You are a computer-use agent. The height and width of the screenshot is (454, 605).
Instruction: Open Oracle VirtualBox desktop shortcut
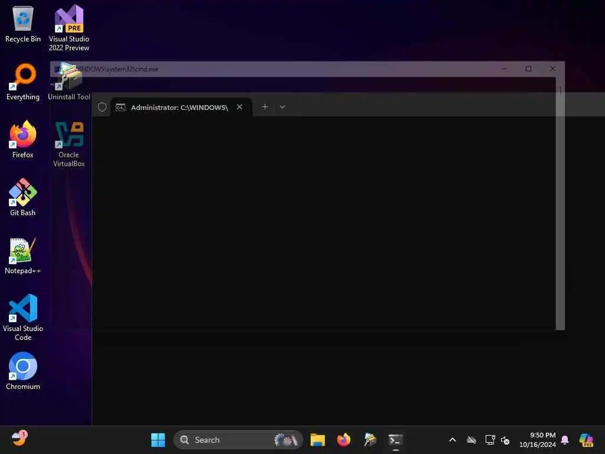[69, 144]
